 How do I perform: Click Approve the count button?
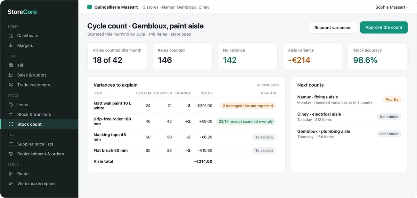click(x=384, y=27)
